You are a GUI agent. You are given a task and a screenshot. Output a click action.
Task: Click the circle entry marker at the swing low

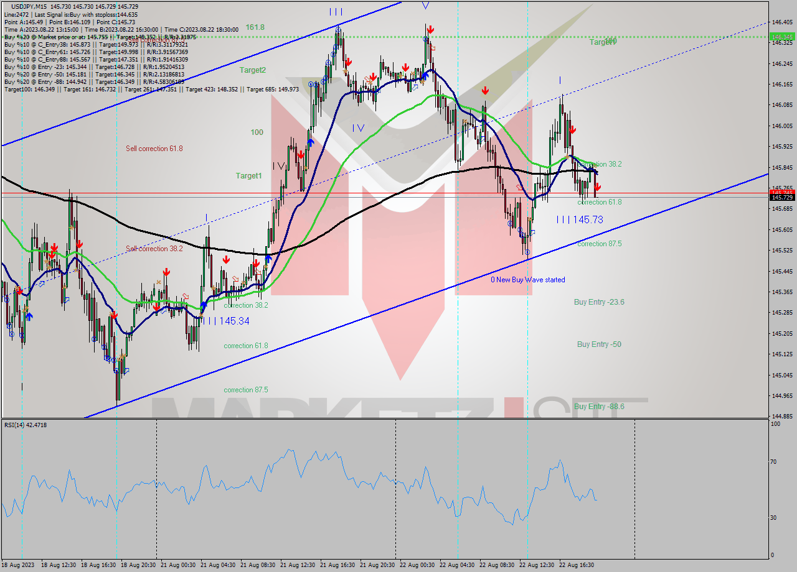click(527, 251)
